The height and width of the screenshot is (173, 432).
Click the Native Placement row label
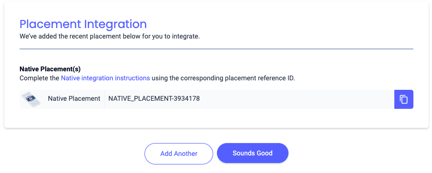[x=74, y=98]
